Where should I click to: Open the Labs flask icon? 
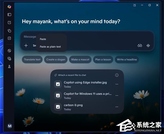(x=9, y=66)
